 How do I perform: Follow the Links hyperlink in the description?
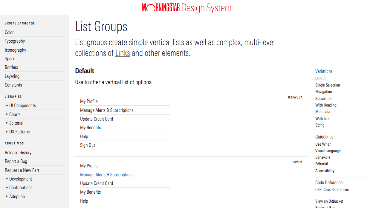(123, 53)
